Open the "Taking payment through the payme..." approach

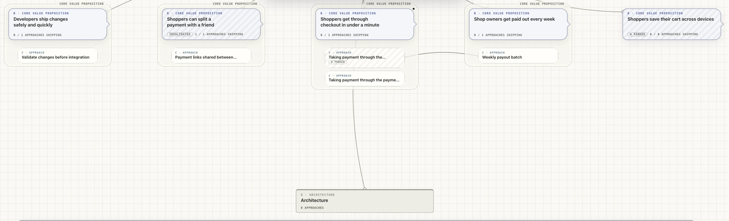pyautogui.click(x=364, y=78)
